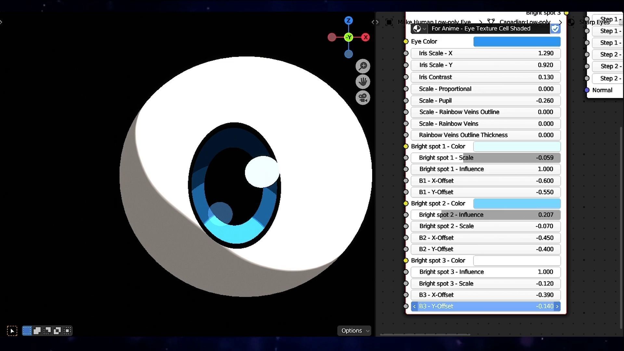Click the chevron after Canadian:Low-poly
The height and width of the screenshot is (351, 624).
click(x=560, y=22)
